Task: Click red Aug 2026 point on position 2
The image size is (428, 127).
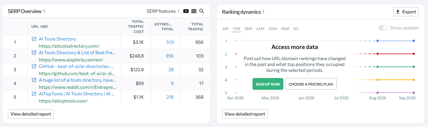Action: [378, 54]
